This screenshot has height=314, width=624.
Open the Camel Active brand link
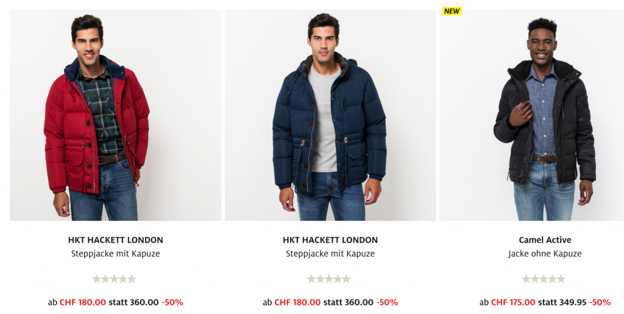pos(545,240)
